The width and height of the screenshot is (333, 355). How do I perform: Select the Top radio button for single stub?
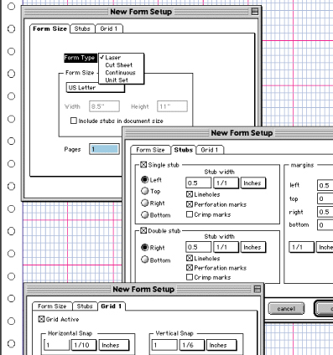[144, 191]
